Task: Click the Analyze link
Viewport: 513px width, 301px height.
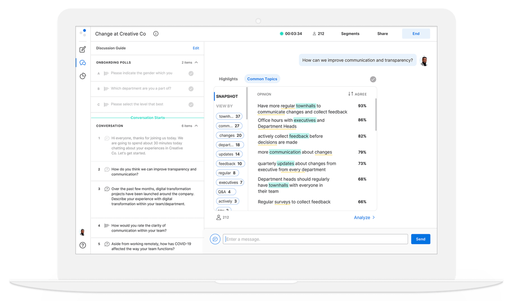Action: [362, 218]
